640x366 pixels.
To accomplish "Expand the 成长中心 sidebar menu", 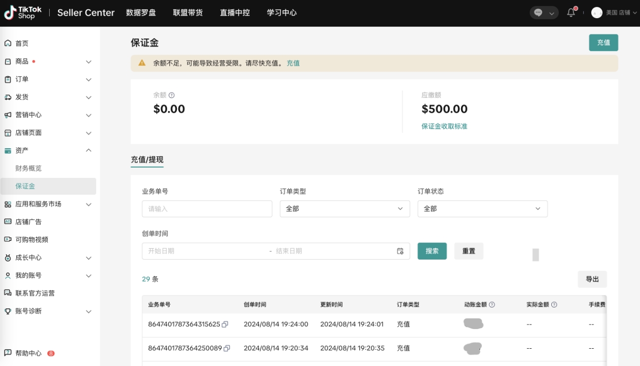I will point(89,258).
